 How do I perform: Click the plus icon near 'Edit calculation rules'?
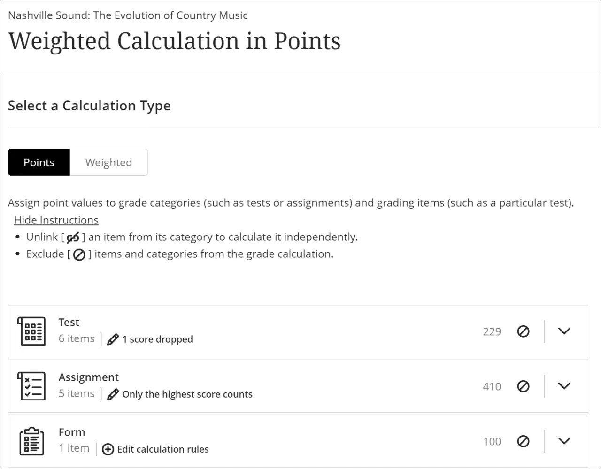click(x=108, y=449)
